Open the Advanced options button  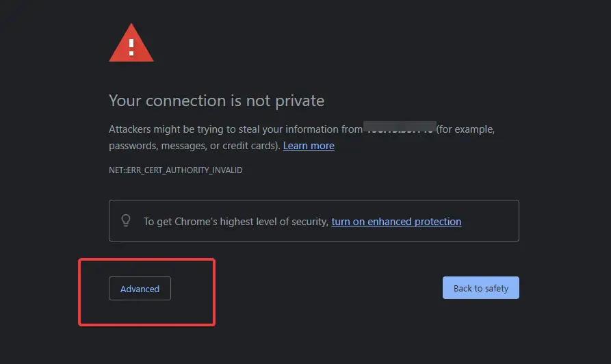coord(140,288)
